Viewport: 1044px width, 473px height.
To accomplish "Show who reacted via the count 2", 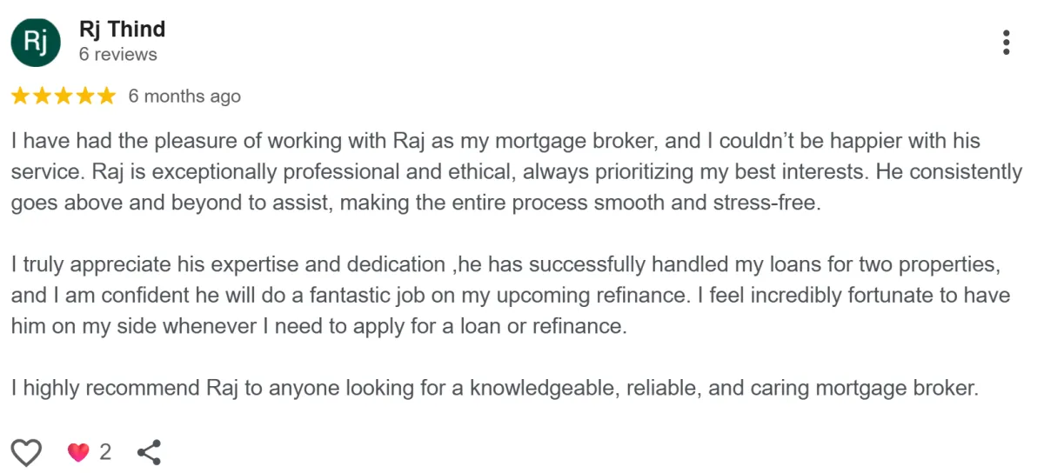I will coord(105,452).
